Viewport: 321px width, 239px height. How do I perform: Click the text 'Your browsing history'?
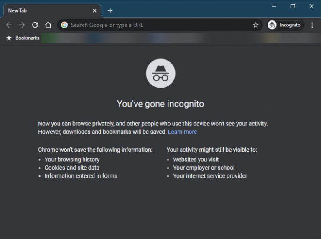pyautogui.click(x=72, y=160)
